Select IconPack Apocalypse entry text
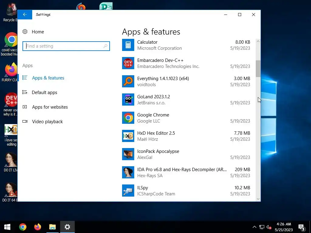Viewport: 311px width, 233px height. click(158, 151)
